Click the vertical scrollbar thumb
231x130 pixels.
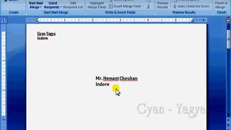pyautogui.click(x=228, y=39)
